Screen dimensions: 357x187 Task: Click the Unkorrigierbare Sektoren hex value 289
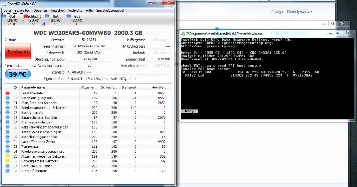162,161
